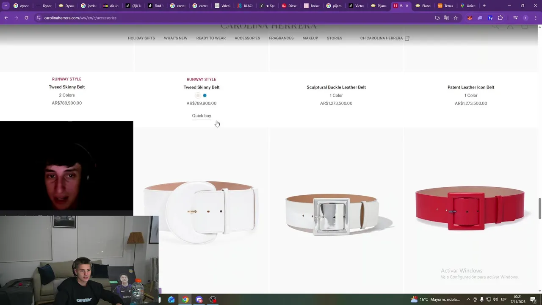Open the volume tray icon

click(x=495, y=299)
